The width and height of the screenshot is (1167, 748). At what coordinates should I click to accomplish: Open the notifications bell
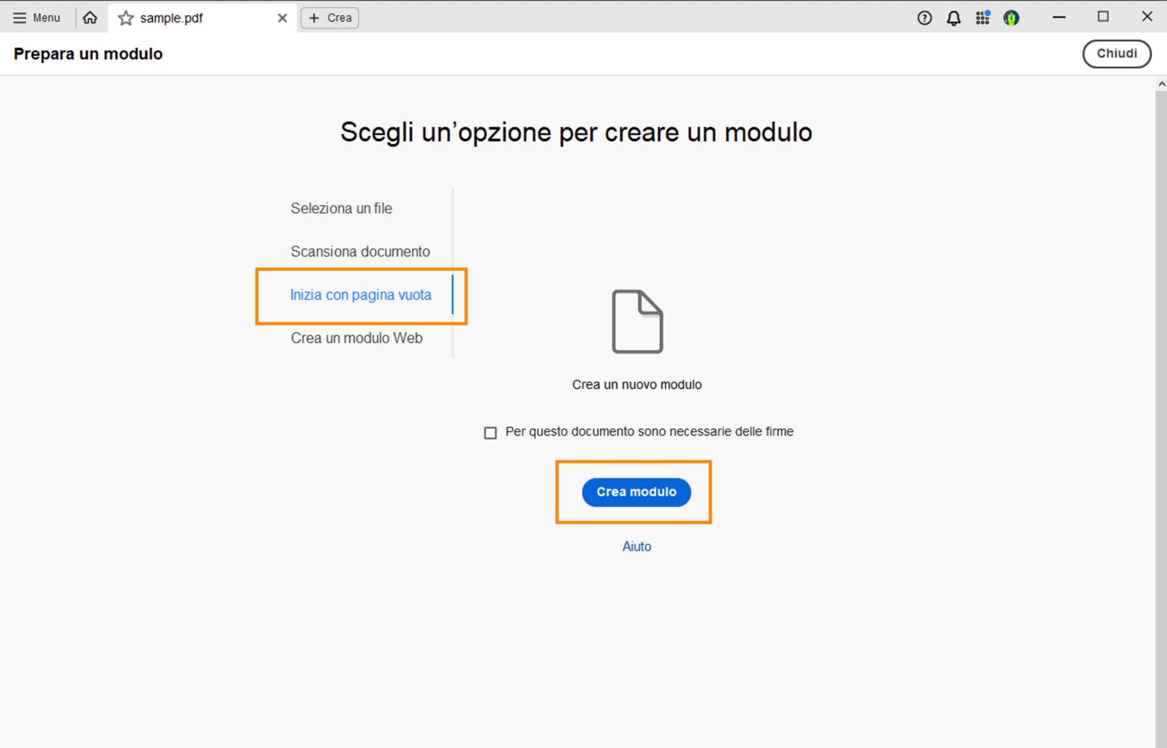point(953,18)
